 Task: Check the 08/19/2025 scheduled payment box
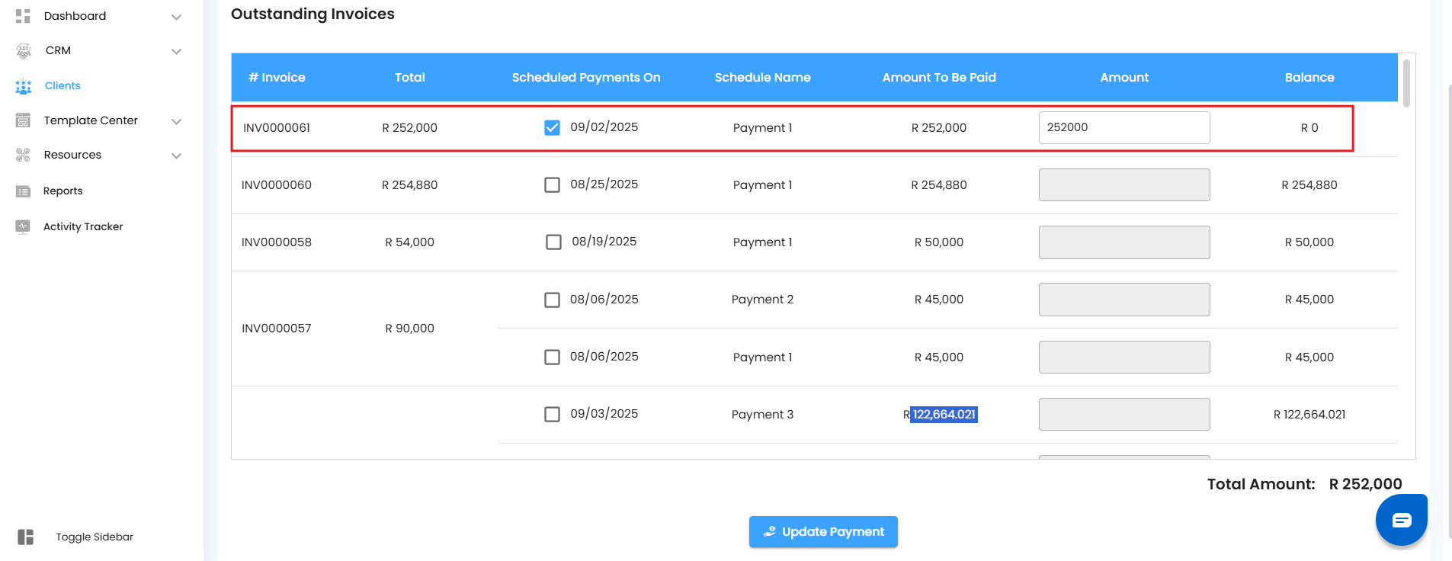tap(553, 242)
